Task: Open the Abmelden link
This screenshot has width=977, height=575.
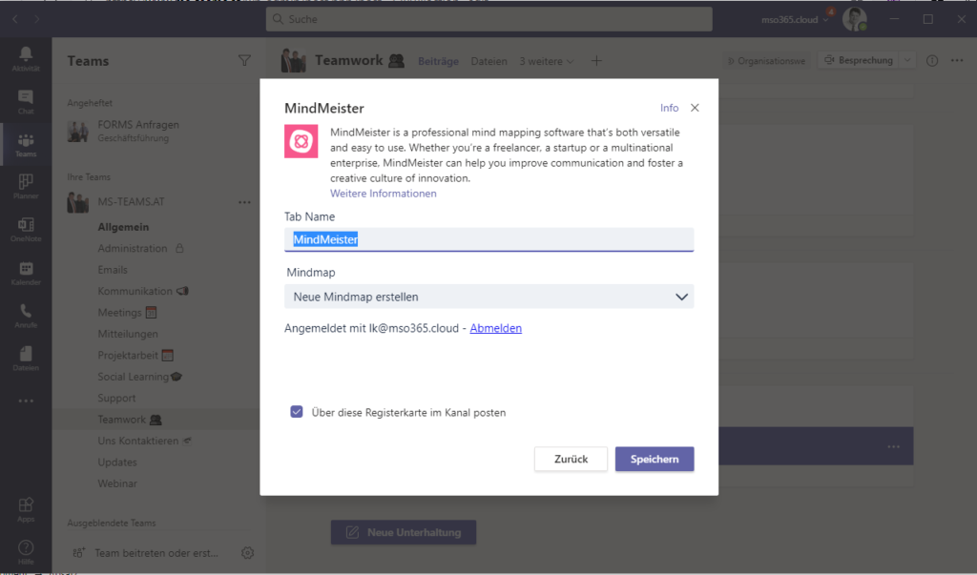Action: click(x=496, y=328)
